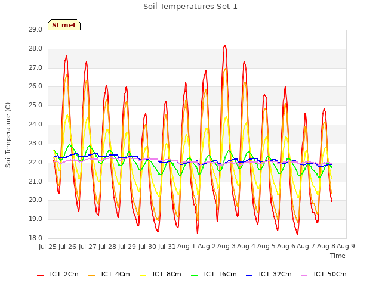Image resolution: width=382 pixels, height=286 pixels.
Task: Click the Time axis label
Action: click(x=338, y=256)
